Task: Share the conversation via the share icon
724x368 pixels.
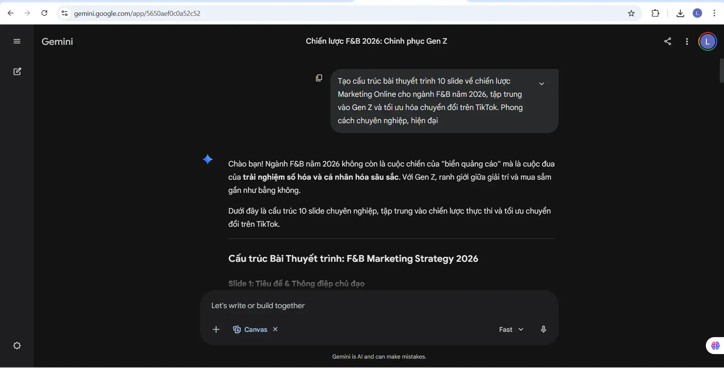Action: tap(668, 41)
